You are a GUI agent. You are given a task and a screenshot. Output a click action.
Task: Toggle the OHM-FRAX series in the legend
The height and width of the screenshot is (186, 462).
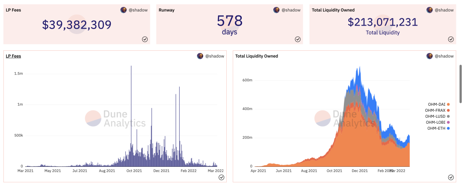click(438, 110)
